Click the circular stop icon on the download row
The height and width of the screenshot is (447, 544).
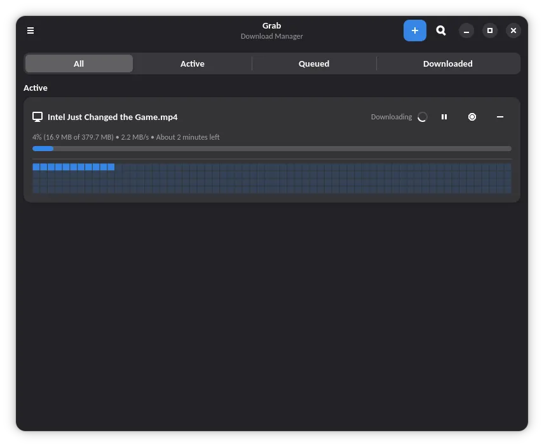click(472, 117)
